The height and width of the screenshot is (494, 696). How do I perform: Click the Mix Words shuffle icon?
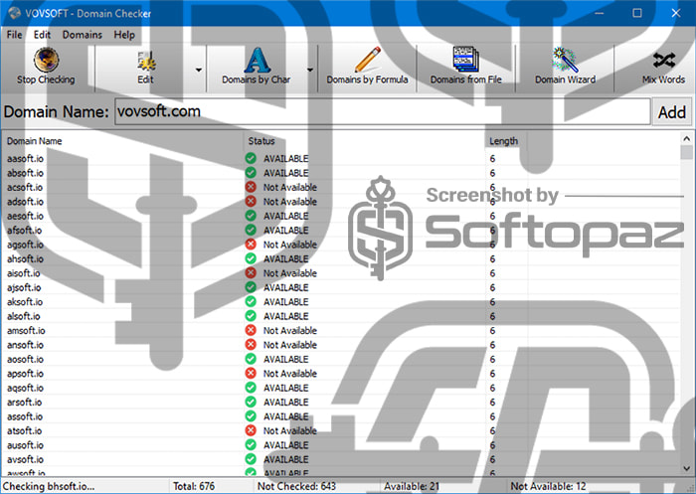coord(664,60)
